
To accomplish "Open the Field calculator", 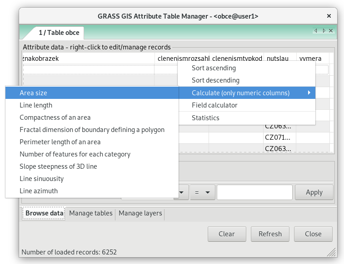I will coord(247,105).
